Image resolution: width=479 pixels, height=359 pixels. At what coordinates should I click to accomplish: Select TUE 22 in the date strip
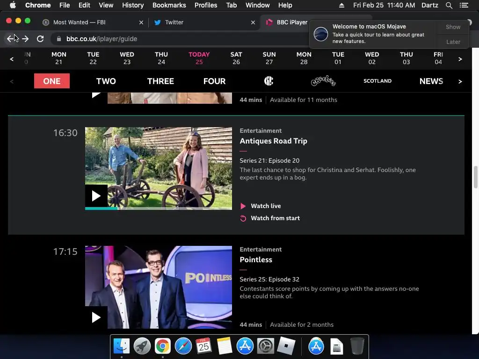[x=93, y=58]
